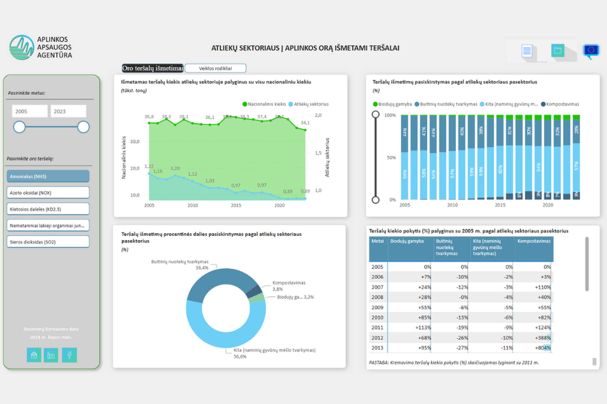607x404 pixels.
Task: Switch to the Oro teršalų išmetimai tab
Action: [153, 68]
